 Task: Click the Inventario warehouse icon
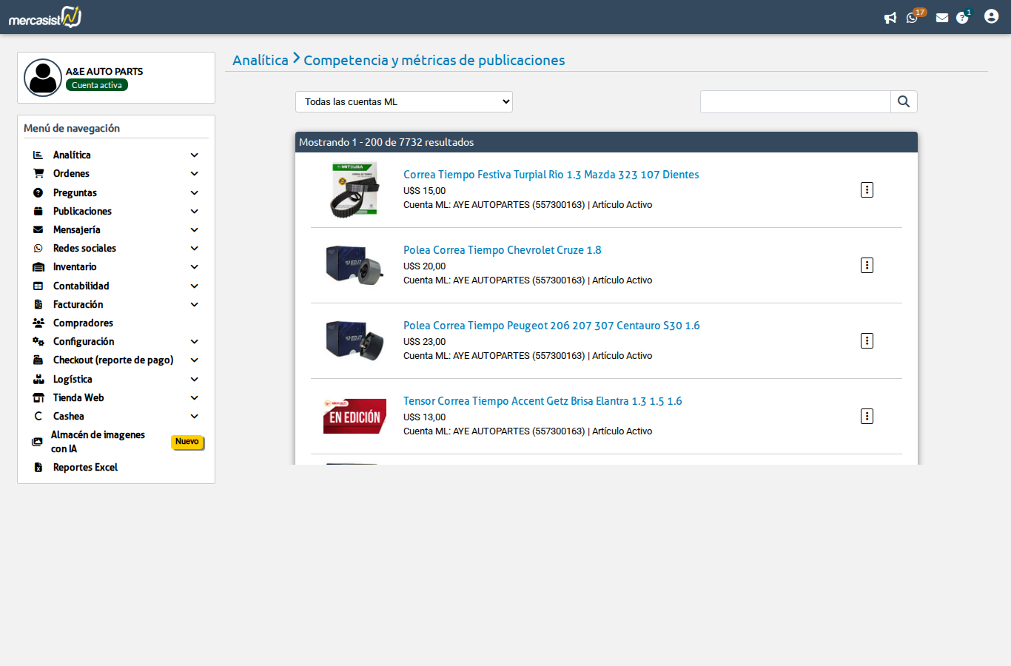coord(38,266)
